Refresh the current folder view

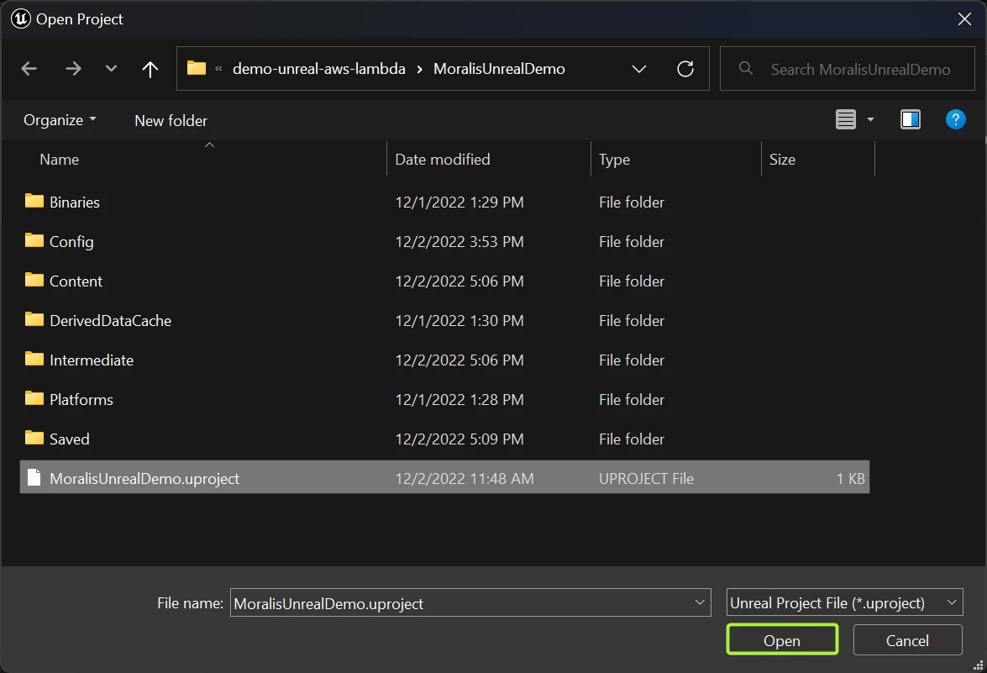pyautogui.click(x=685, y=69)
